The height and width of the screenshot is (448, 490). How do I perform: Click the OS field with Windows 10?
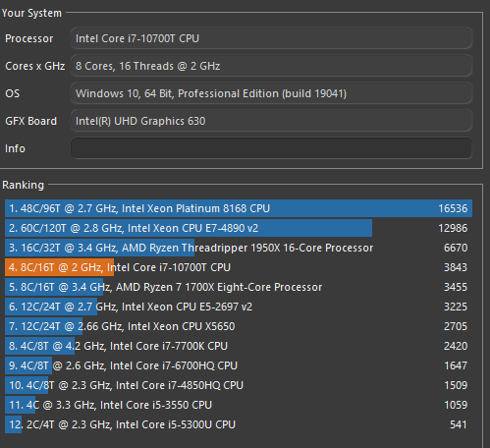271,93
